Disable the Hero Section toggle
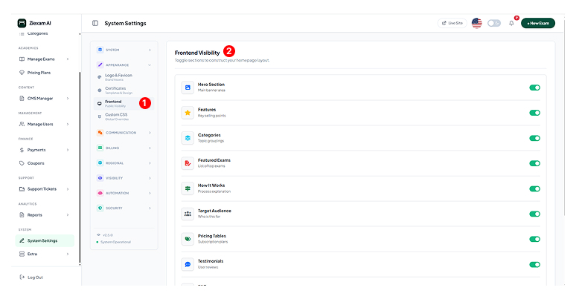This screenshot has width=576, height=299. [x=534, y=88]
